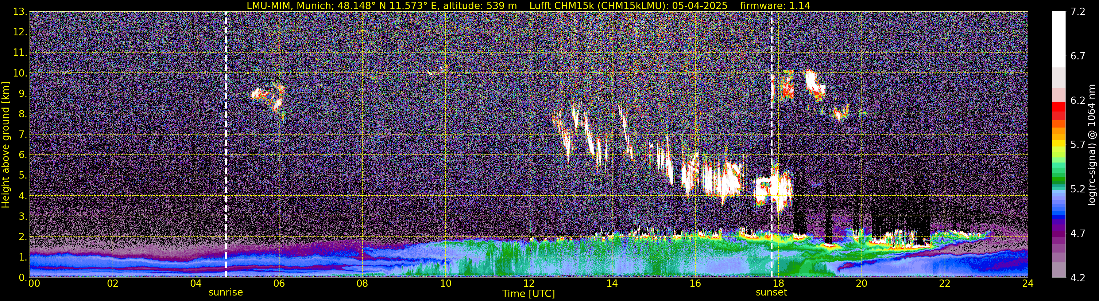
Task: Click the '10.' tick on the height axis
Action: [x=20, y=73]
